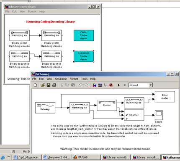Click the Hamming Coding/Decoding Library title text
Image resolution: width=180 pixels, height=161 pixels.
[50, 22]
